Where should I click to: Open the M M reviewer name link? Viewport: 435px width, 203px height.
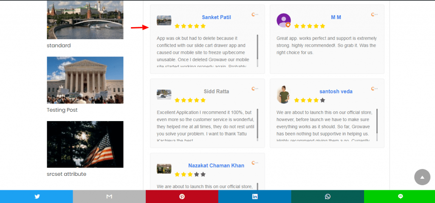(x=336, y=17)
